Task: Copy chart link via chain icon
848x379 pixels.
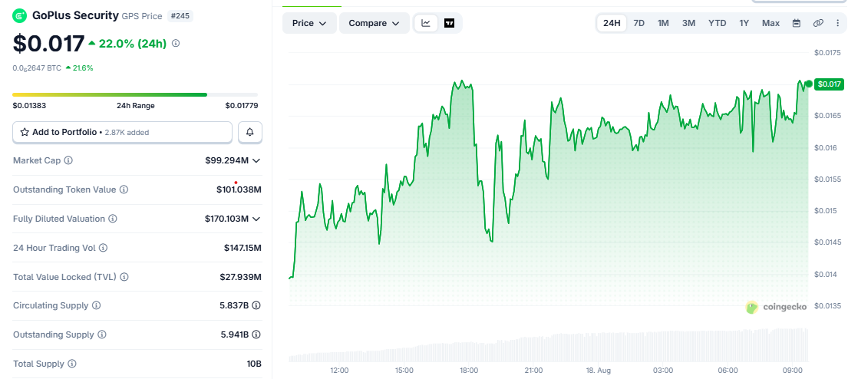Action: coord(818,23)
